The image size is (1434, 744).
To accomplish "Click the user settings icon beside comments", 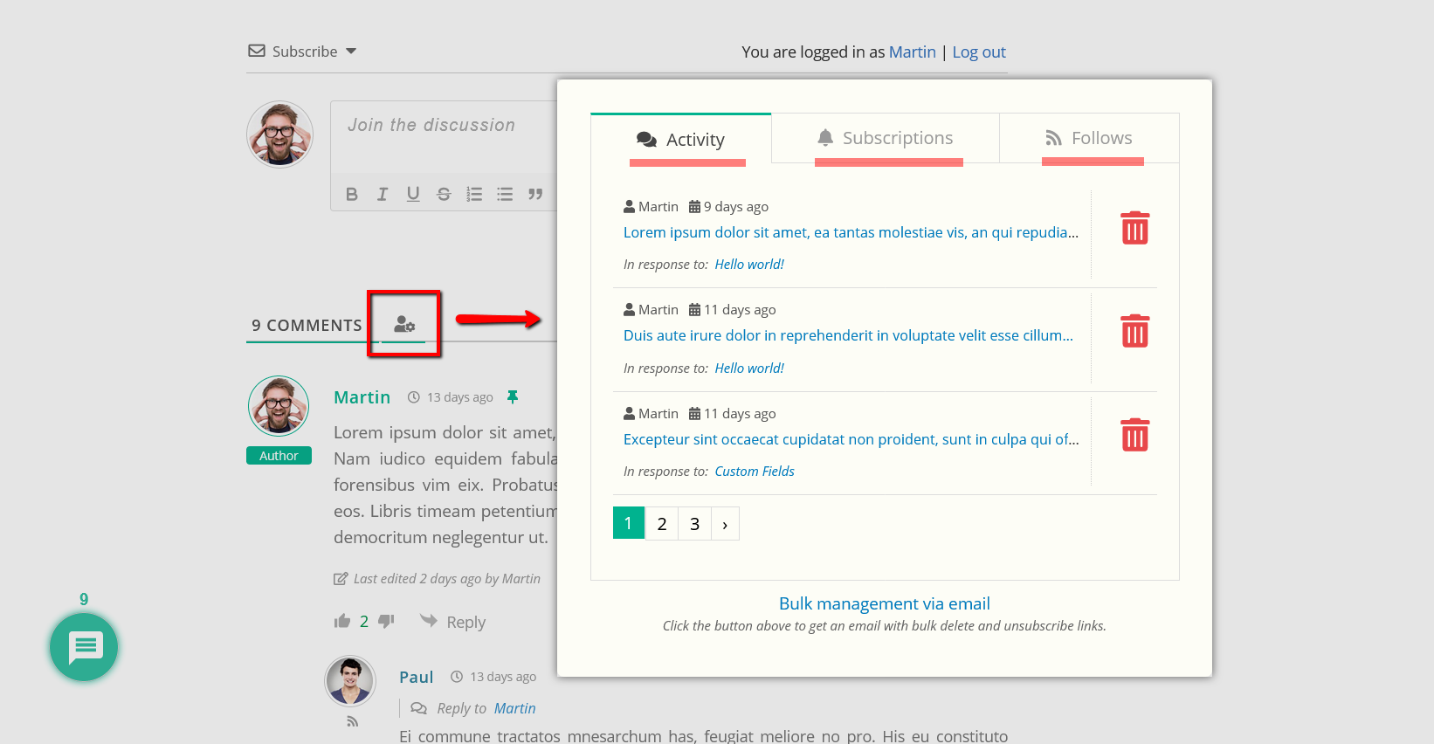I will pos(404,325).
